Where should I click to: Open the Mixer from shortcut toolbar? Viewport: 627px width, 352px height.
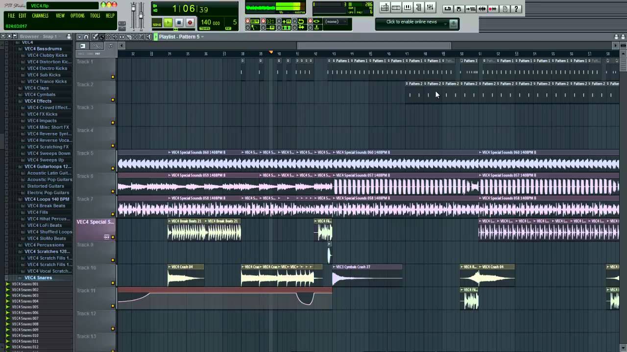coord(430,7)
